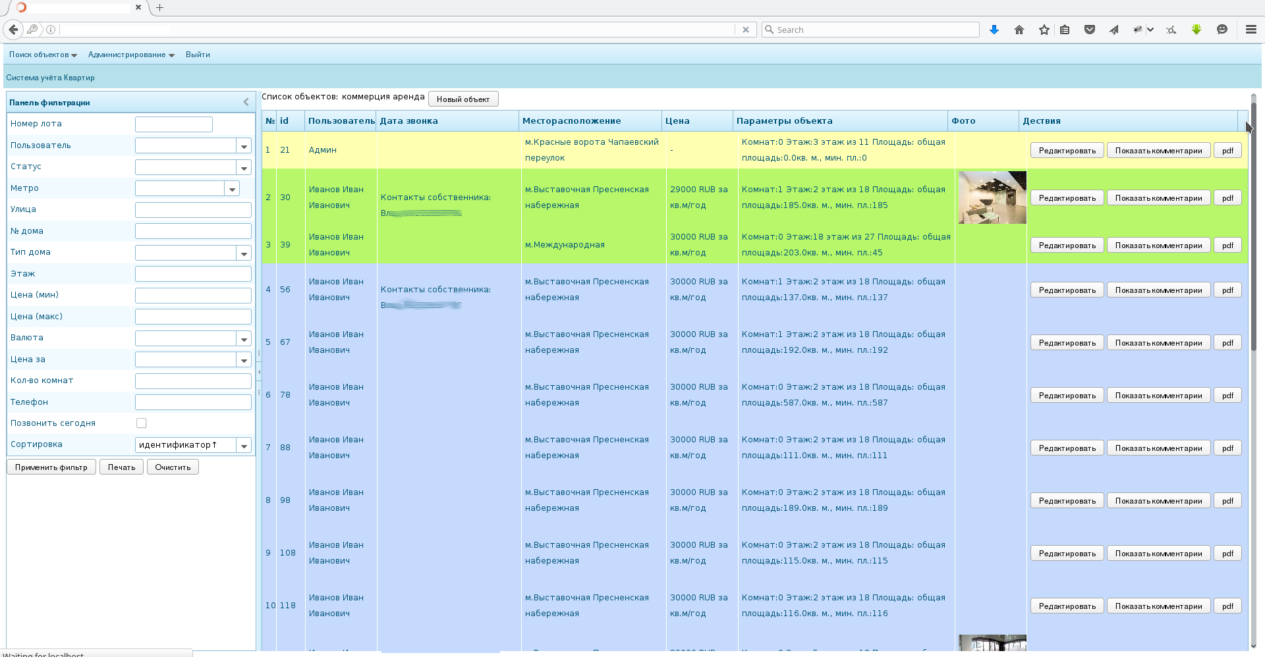
Task: Open the 'Поиск объектов' menu
Action: pyautogui.click(x=43, y=55)
